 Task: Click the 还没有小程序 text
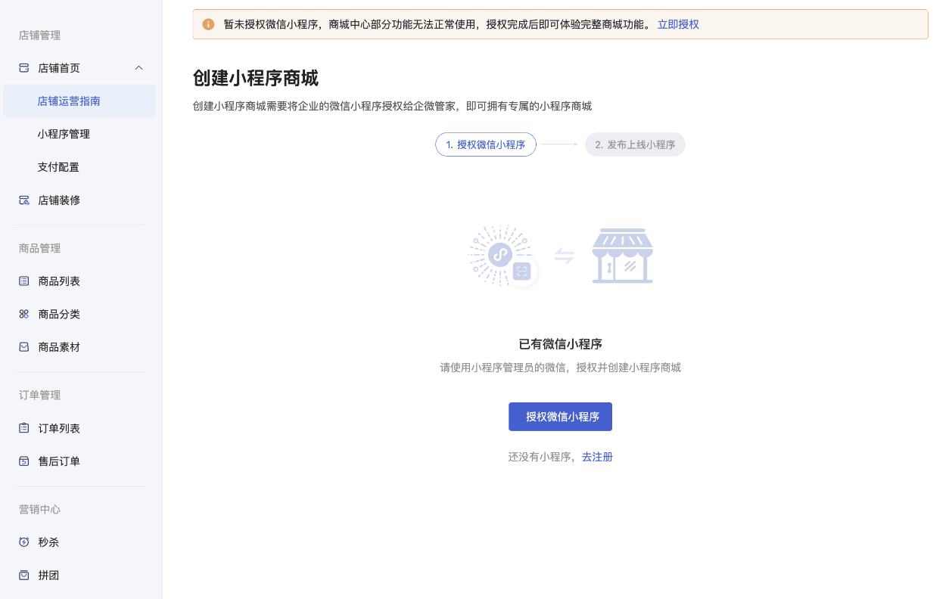tap(541, 457)
